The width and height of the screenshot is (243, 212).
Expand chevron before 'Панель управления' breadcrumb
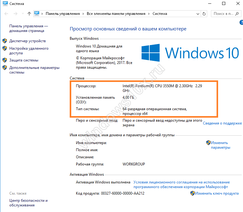[42, 14]
